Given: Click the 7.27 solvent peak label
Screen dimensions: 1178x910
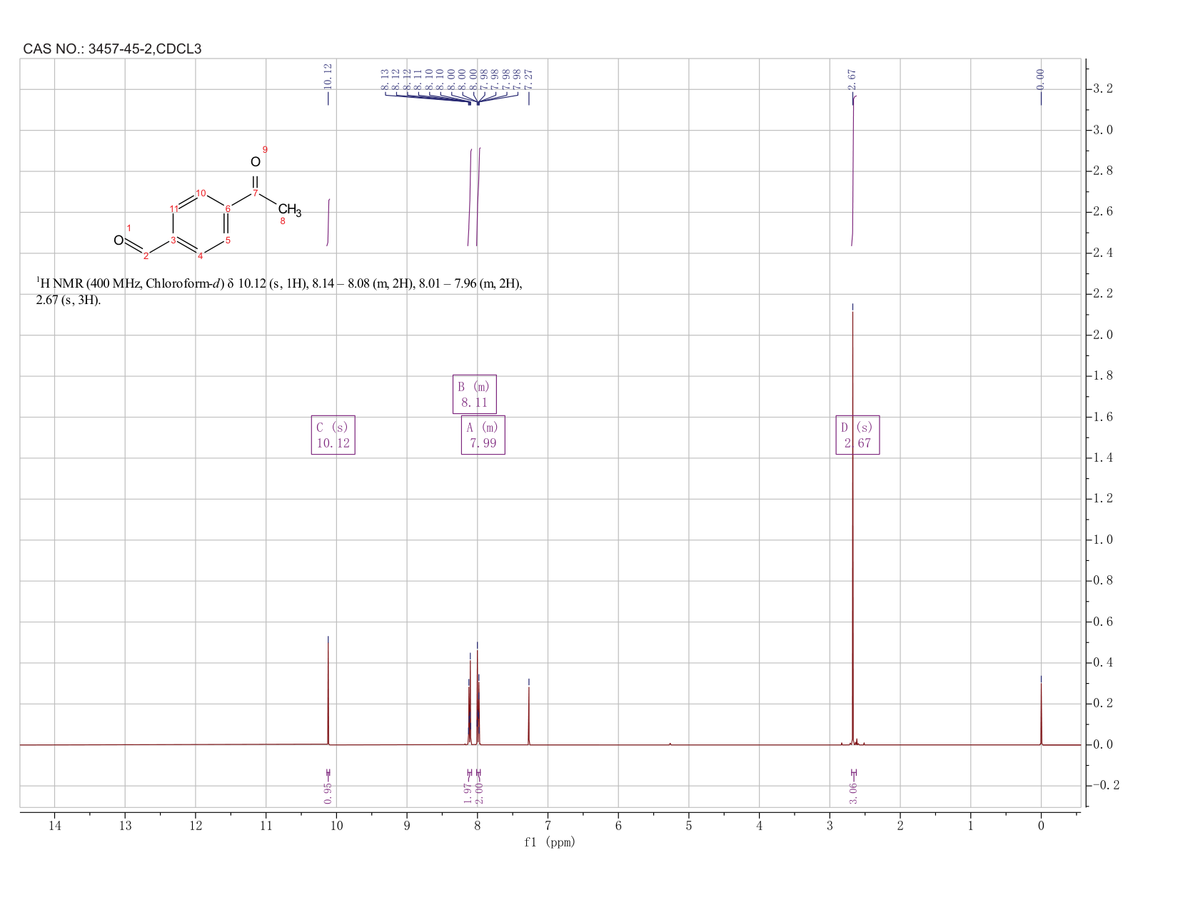Looking at the screenshot, I should 529,79.
